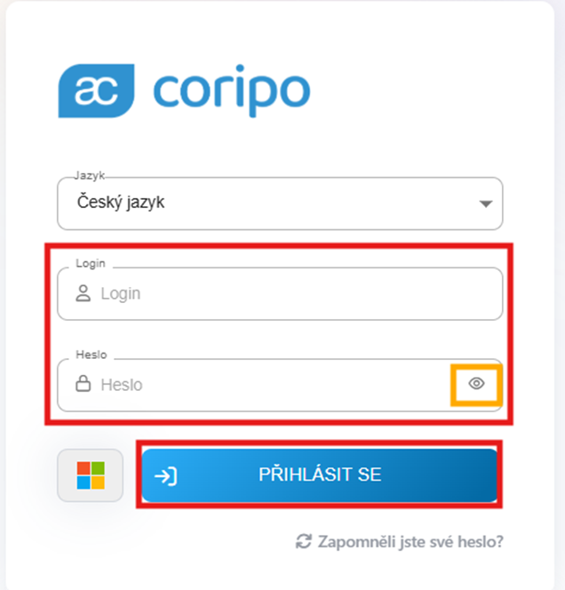Click the circular arrows icon beside forgot password

pos(304,542)
